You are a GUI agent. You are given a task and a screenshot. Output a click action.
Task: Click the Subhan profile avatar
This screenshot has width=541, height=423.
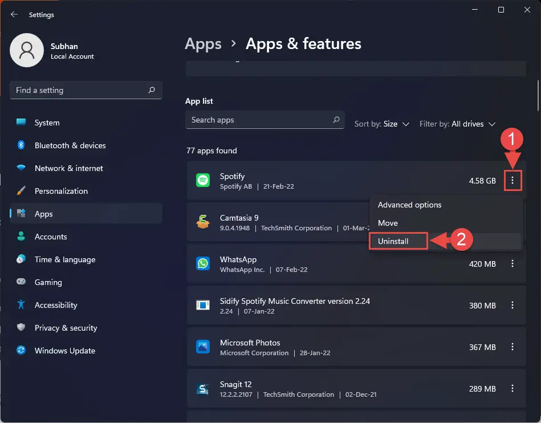click(x=27, y=50)
